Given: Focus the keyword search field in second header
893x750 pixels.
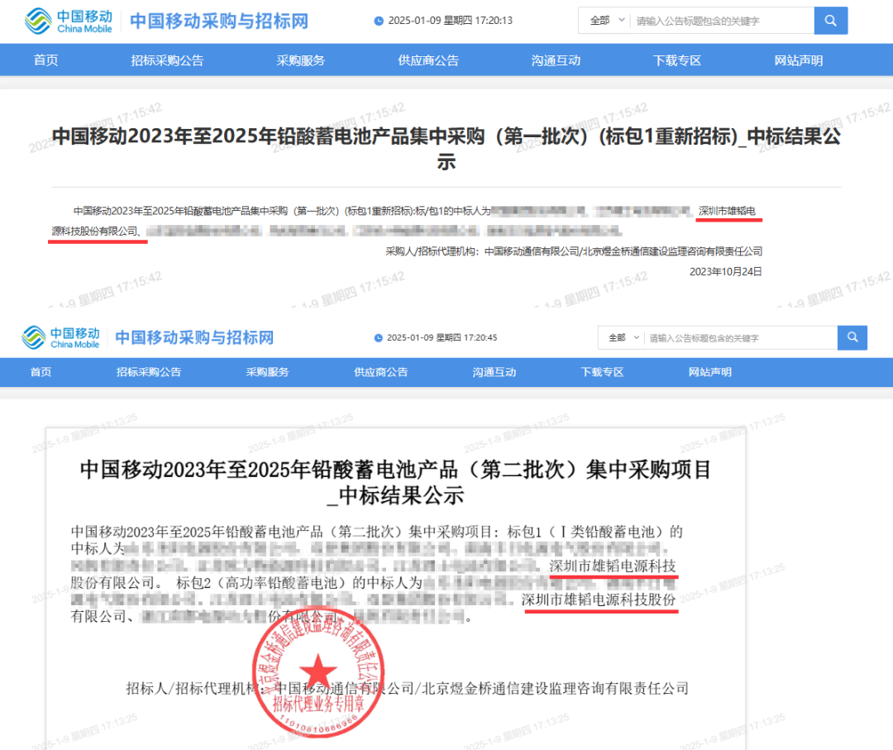Looking at the screenshot, I should (x=742, y=337).
